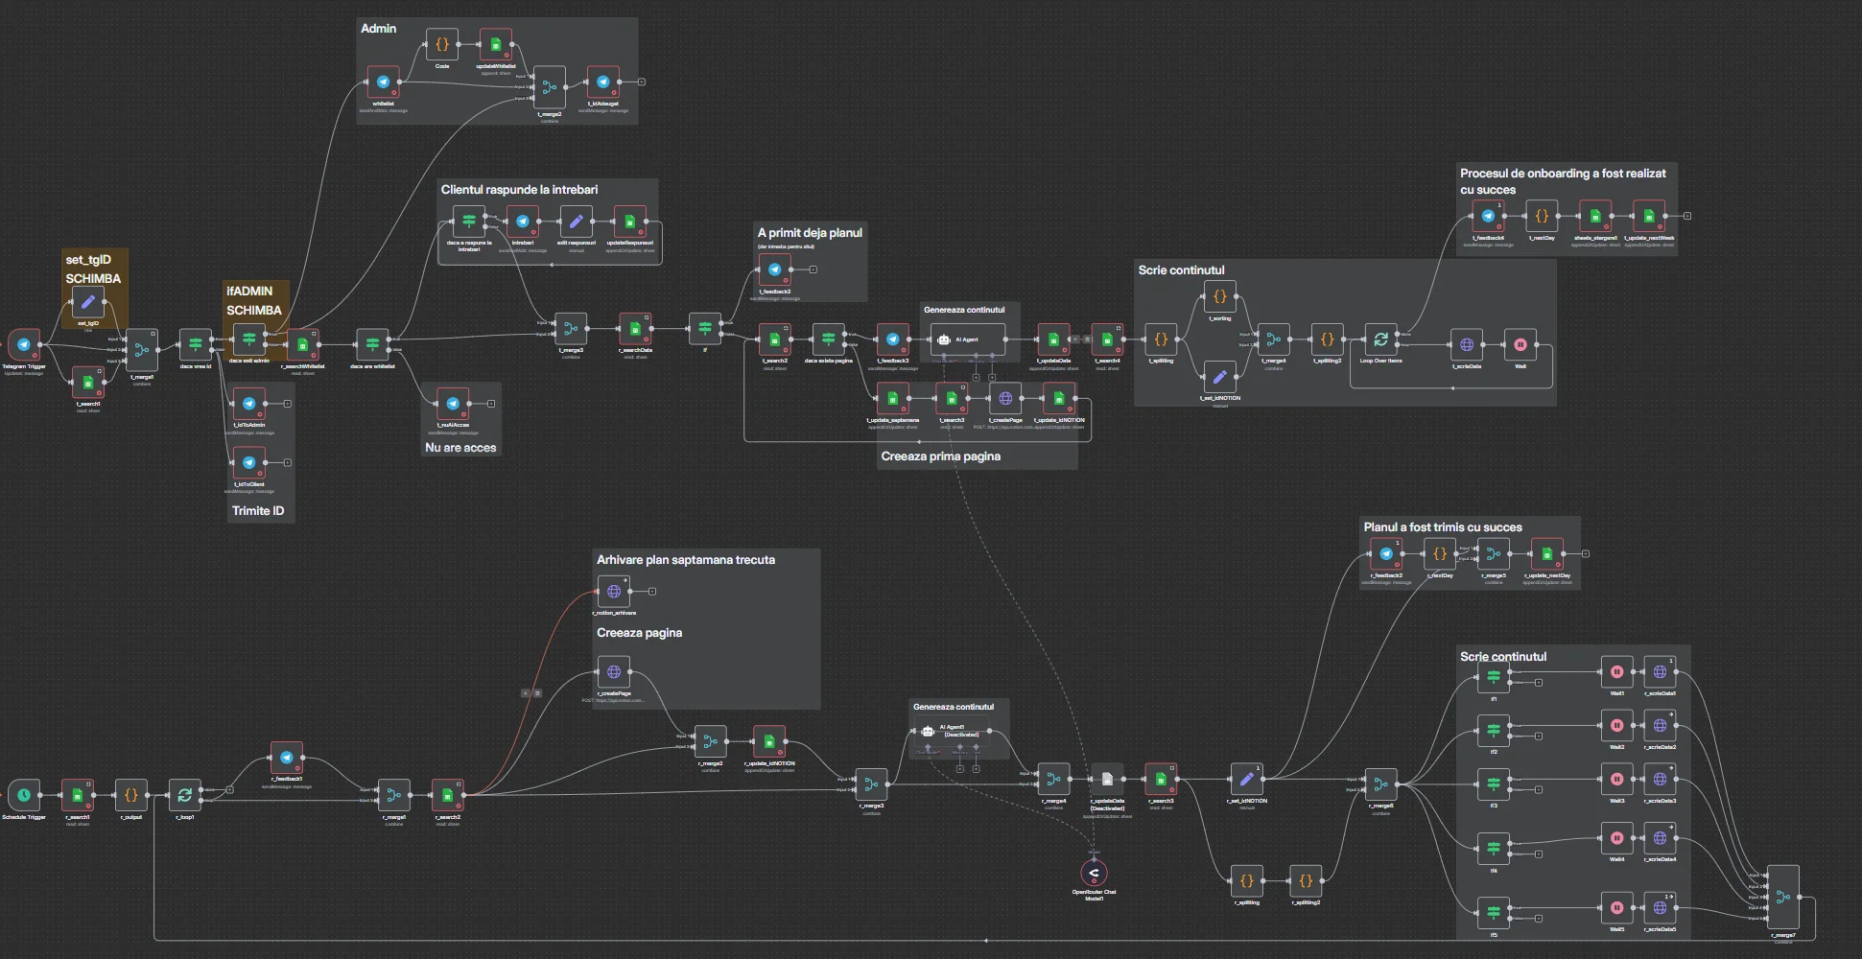Select the deactivated r_updateData node
The width and height of the screenshot is (1862, 959).
[x=1107, y=779]
